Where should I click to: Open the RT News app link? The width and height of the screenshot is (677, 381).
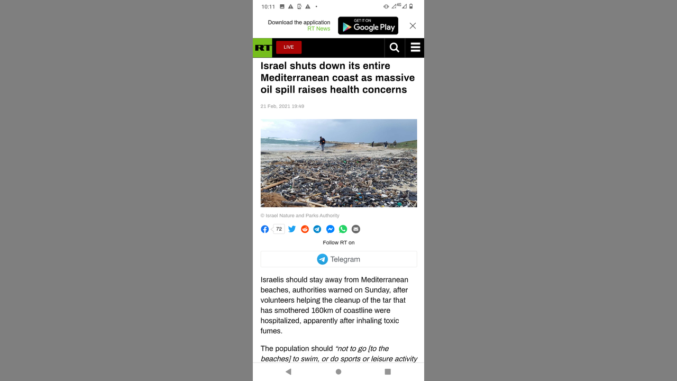point(319,29)
